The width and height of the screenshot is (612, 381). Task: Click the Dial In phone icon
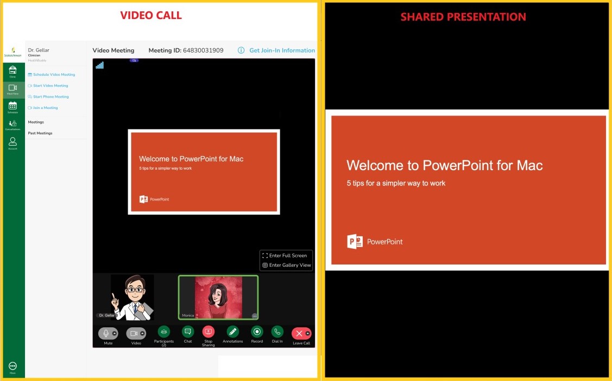click(x=277, y=332)
